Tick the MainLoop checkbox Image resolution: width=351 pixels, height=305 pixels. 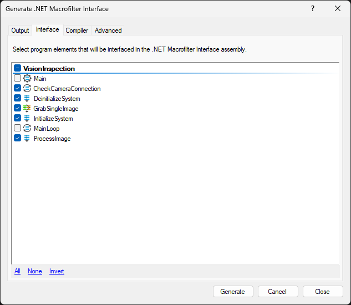(18, 129)
